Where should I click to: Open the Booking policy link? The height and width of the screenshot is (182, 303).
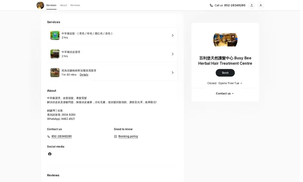(128, 136)
